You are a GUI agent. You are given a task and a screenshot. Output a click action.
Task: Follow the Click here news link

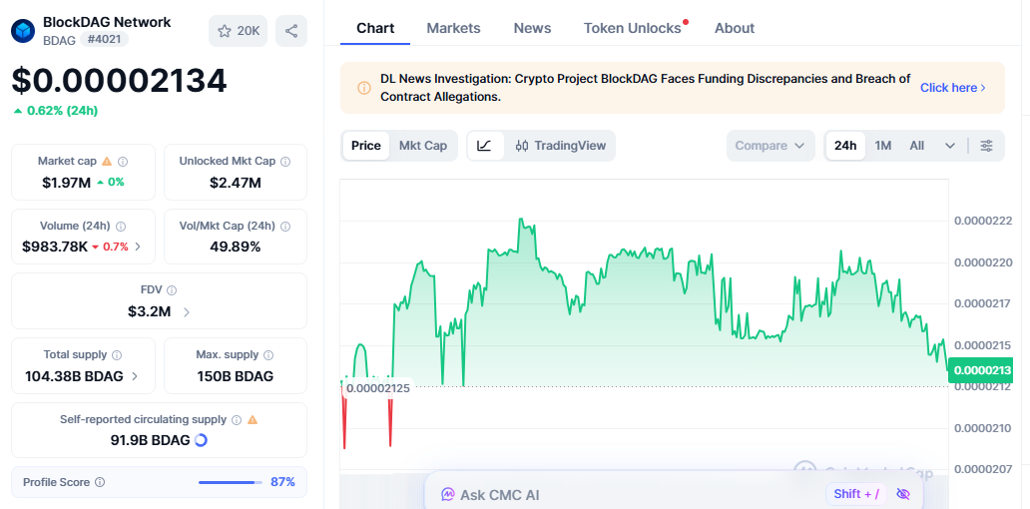click(952, 88)
